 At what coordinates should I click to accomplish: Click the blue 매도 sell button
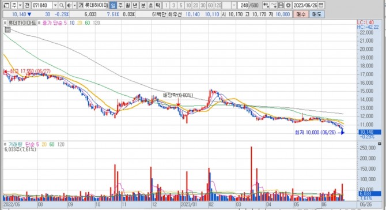click(317, 14)
